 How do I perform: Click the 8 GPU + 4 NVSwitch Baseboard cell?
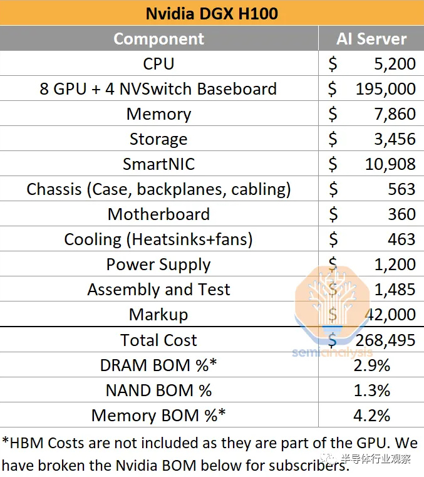(158, 89)
